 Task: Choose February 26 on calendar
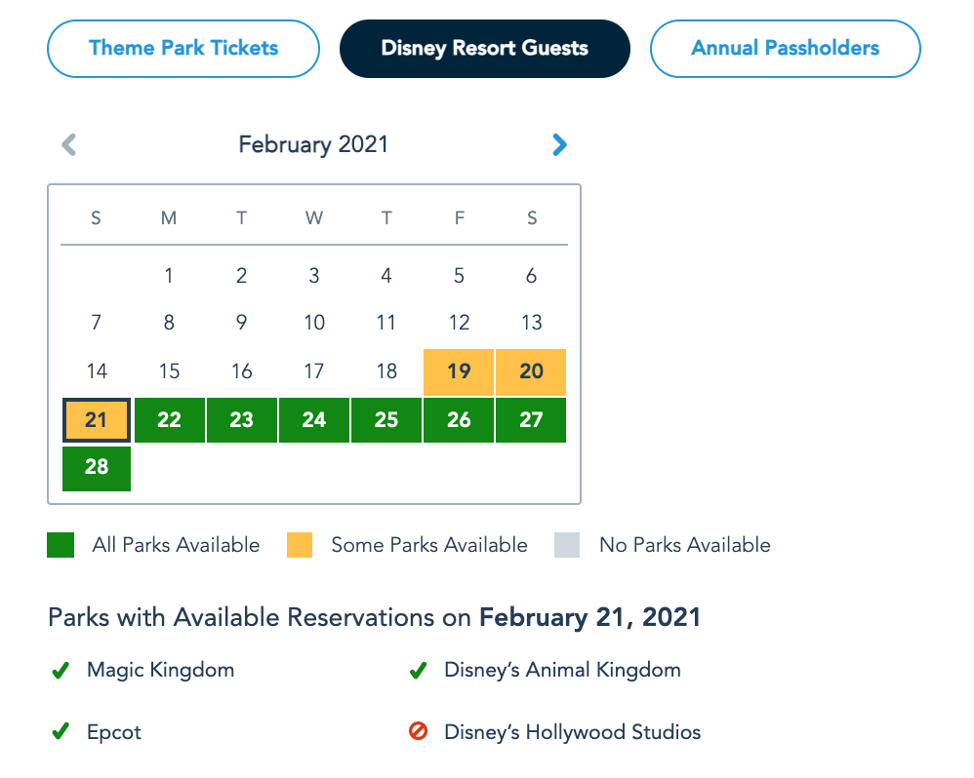459,420
